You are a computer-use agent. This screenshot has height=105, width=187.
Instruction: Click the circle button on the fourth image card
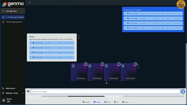tap(136, 64)
